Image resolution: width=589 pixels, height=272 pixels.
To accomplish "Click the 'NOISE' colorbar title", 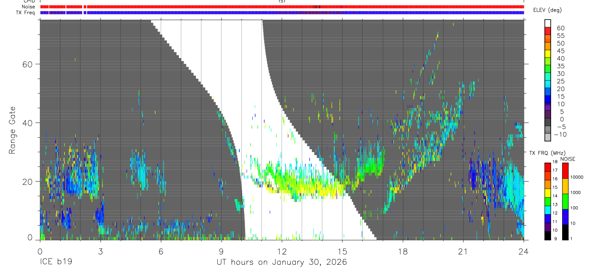I will coord(568,159).
